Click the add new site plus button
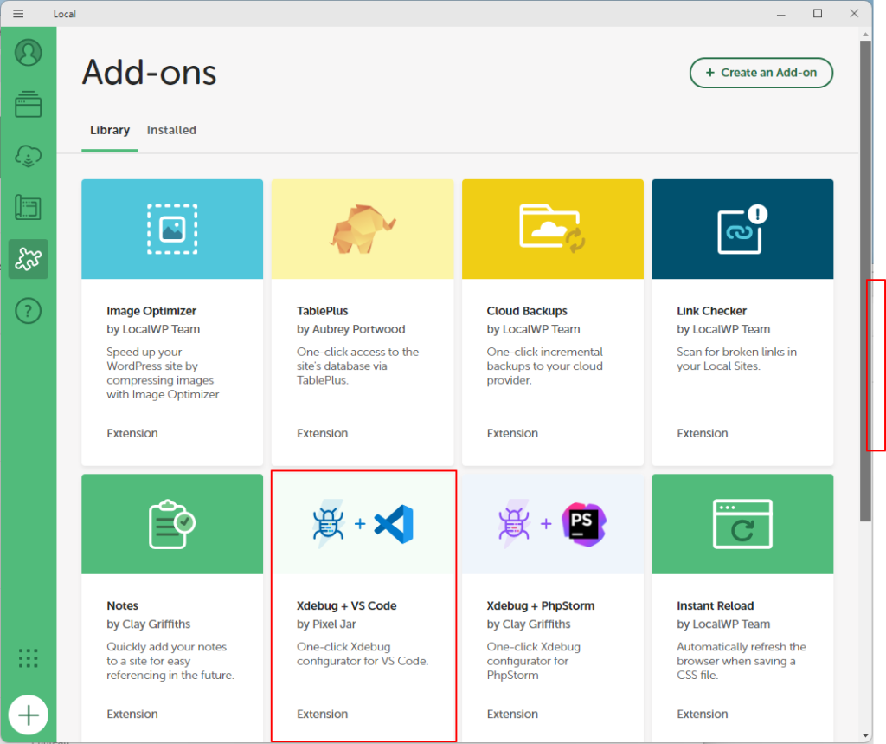886x744 pixels. click(29, 715)
